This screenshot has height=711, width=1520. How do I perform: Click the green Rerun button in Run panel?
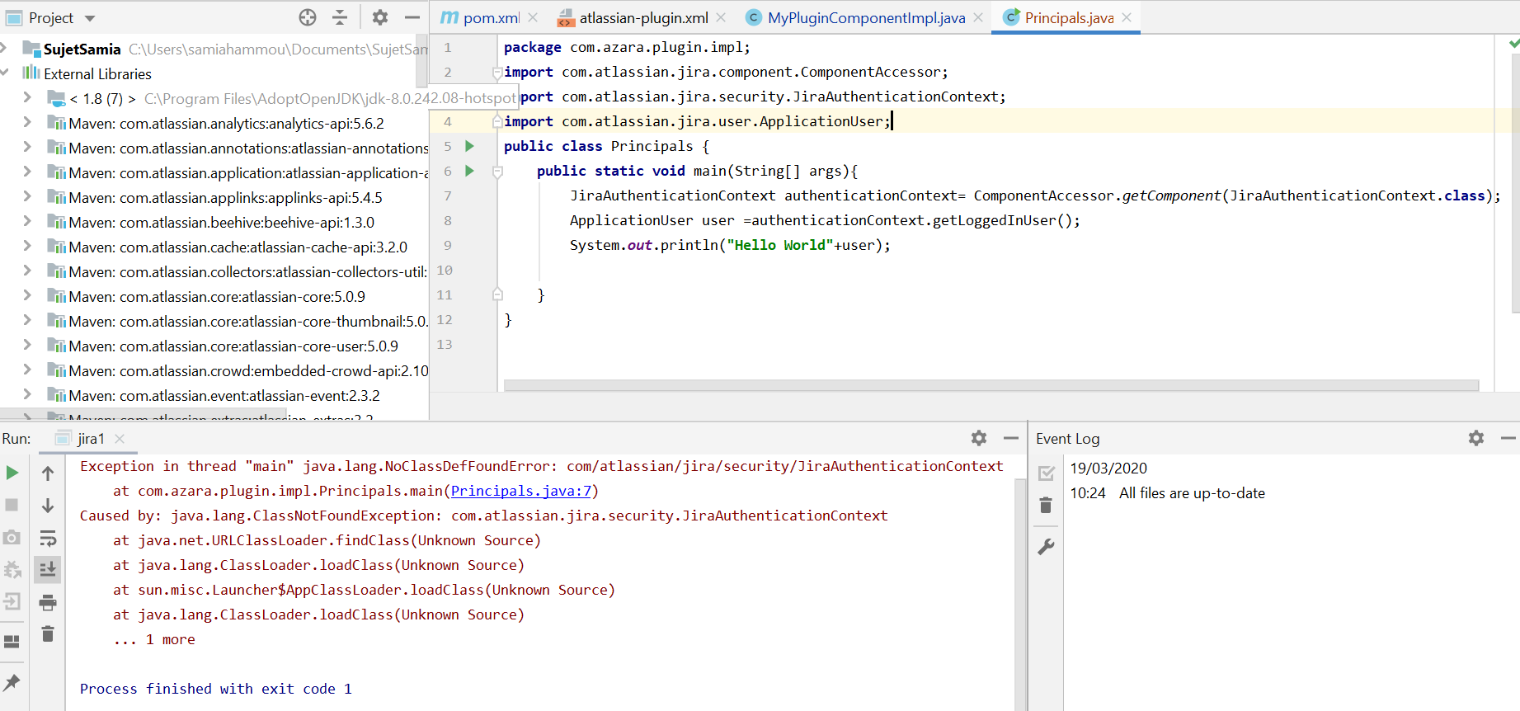coord(12,473)
